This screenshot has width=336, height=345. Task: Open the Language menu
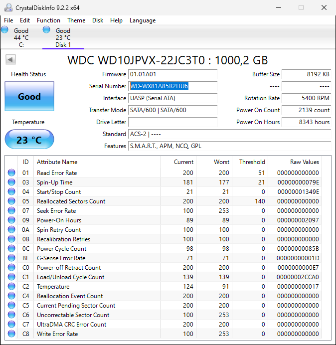coord(143,20)
